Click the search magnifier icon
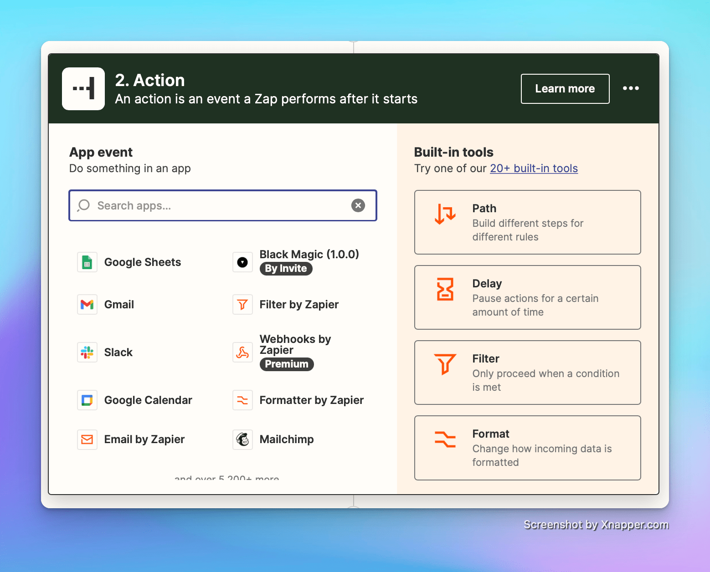The width and height of the screenshot is (710, 572). click(83, 205)
